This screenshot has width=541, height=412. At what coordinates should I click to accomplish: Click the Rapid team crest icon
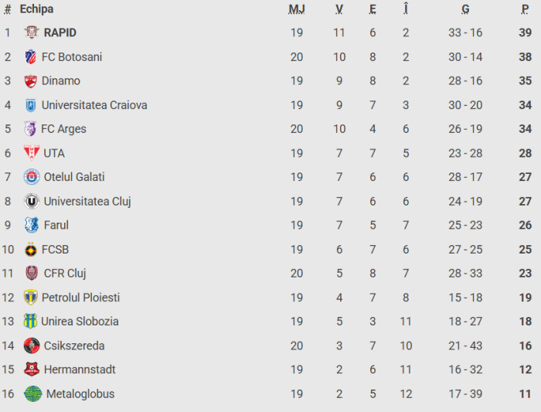coord(32,32)
